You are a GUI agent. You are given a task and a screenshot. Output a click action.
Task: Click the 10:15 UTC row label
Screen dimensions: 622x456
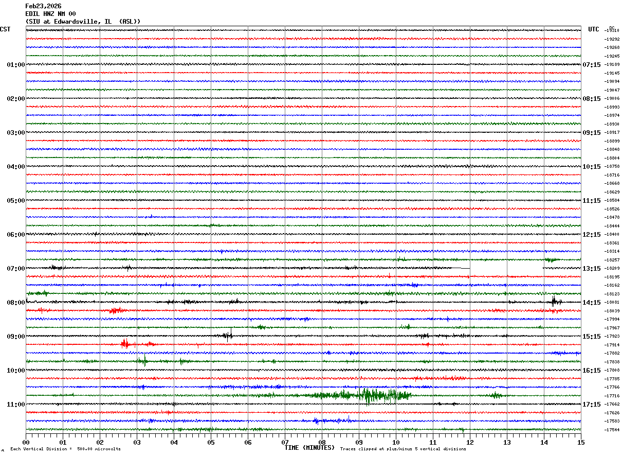point(592,167)
